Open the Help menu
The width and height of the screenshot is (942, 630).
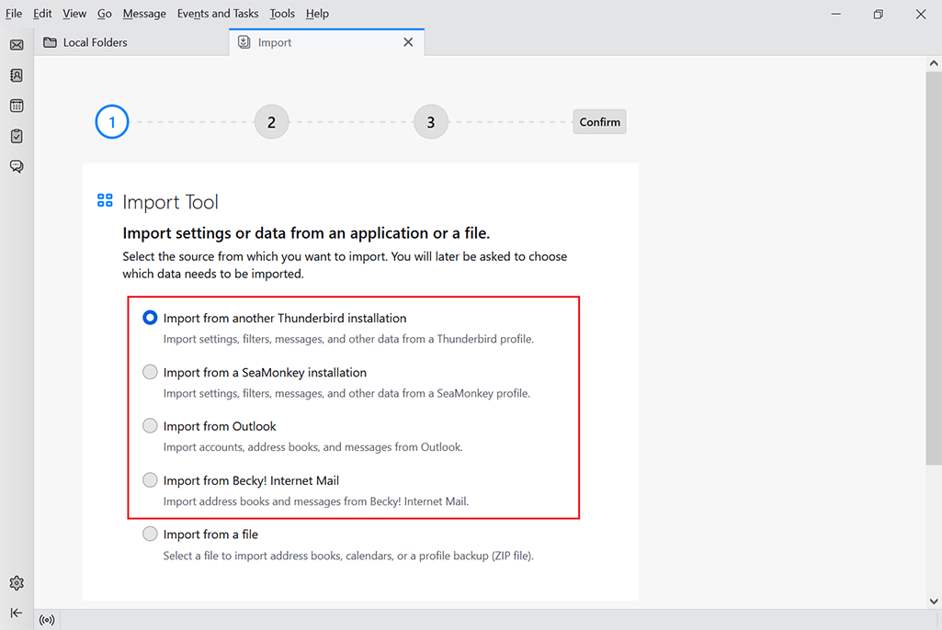317,13
